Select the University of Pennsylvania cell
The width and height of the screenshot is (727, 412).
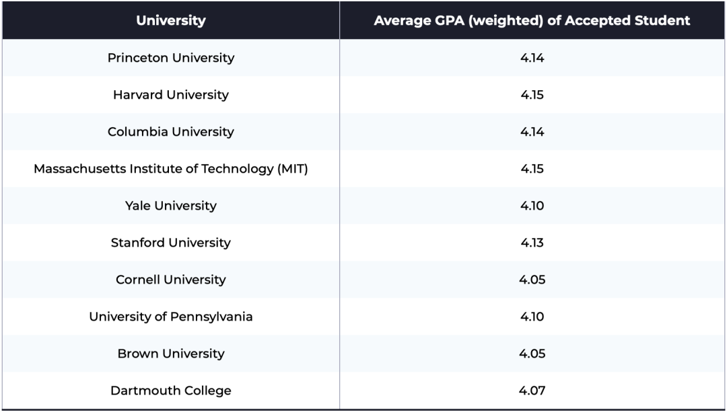[x=171, y=317]
